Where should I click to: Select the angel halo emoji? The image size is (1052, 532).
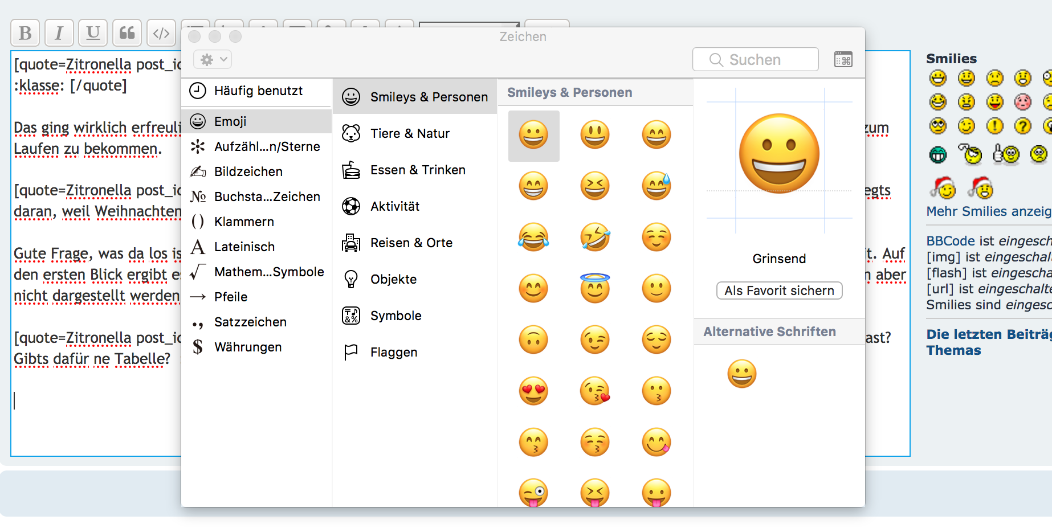[595, 288]
